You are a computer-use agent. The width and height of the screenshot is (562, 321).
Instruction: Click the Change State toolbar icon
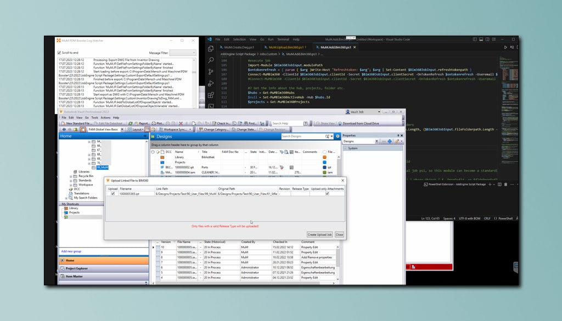pos(233,130)
